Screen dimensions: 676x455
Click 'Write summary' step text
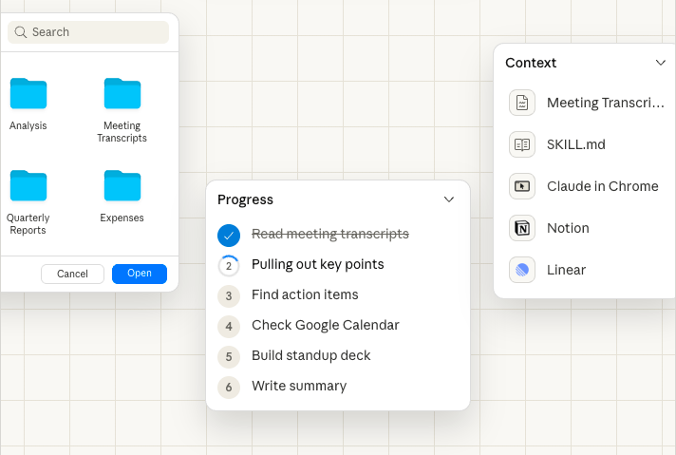(299, 386)
